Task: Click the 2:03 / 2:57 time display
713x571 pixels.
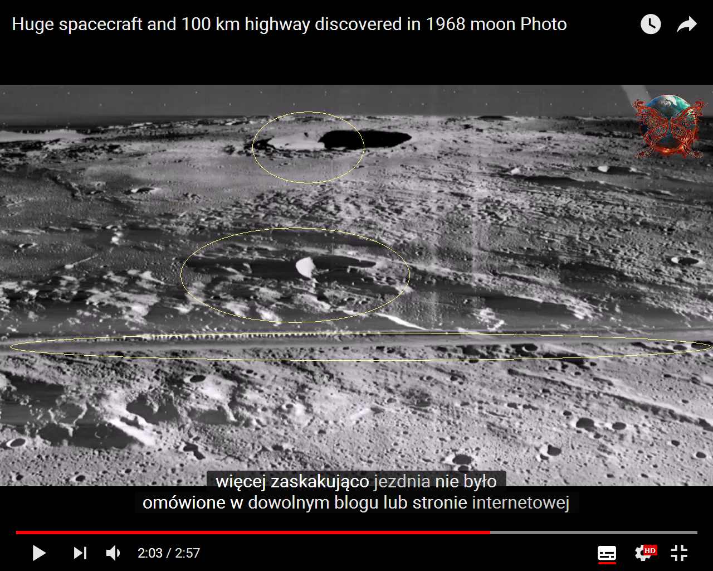Action: click(168, 553)
